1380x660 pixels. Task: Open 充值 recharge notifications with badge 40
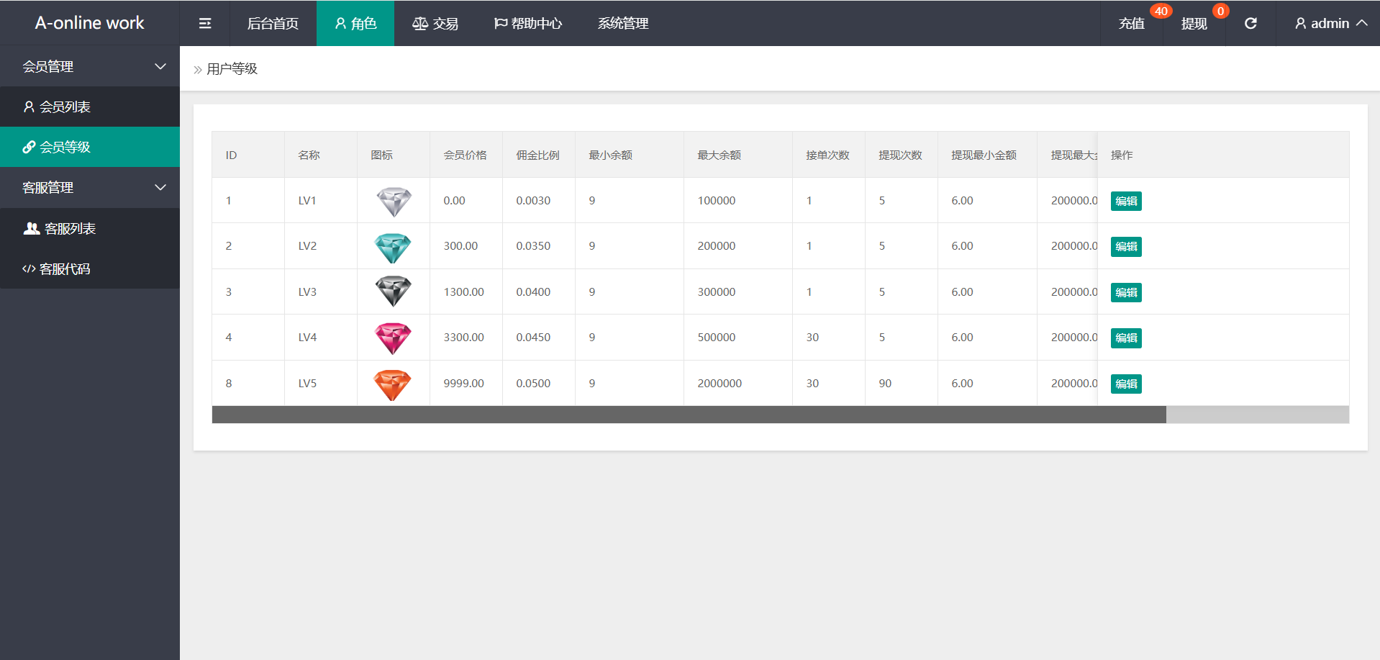[x=1132, y=24]
